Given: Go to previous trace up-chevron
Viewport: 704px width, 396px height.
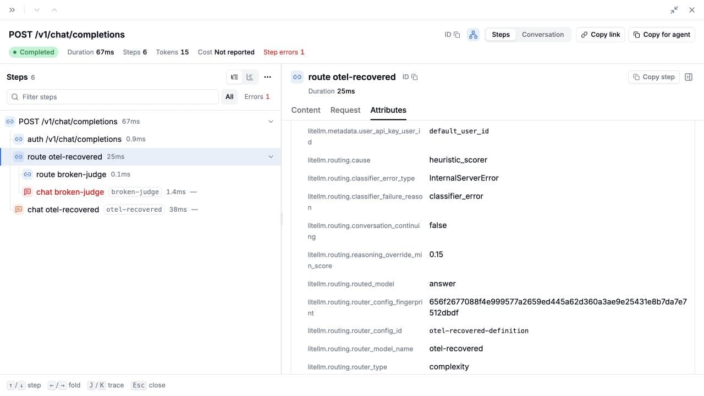Looking at the screenshot, I should point(54,10).
